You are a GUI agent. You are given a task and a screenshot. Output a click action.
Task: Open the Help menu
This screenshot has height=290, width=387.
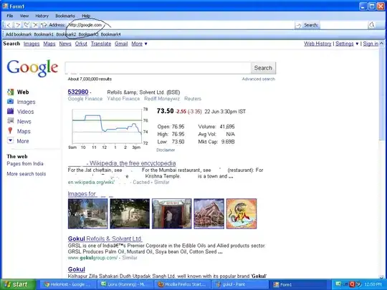click(x=86, y=16)
